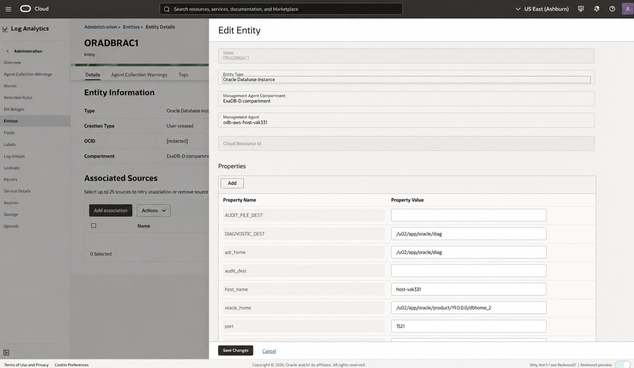Click the '0 Selected' text

coord(101,254)
